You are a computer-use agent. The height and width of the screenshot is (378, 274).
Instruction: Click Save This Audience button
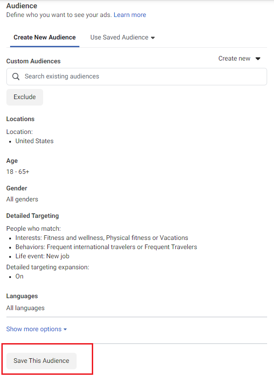pyautogui.click(x=41, y=361)
